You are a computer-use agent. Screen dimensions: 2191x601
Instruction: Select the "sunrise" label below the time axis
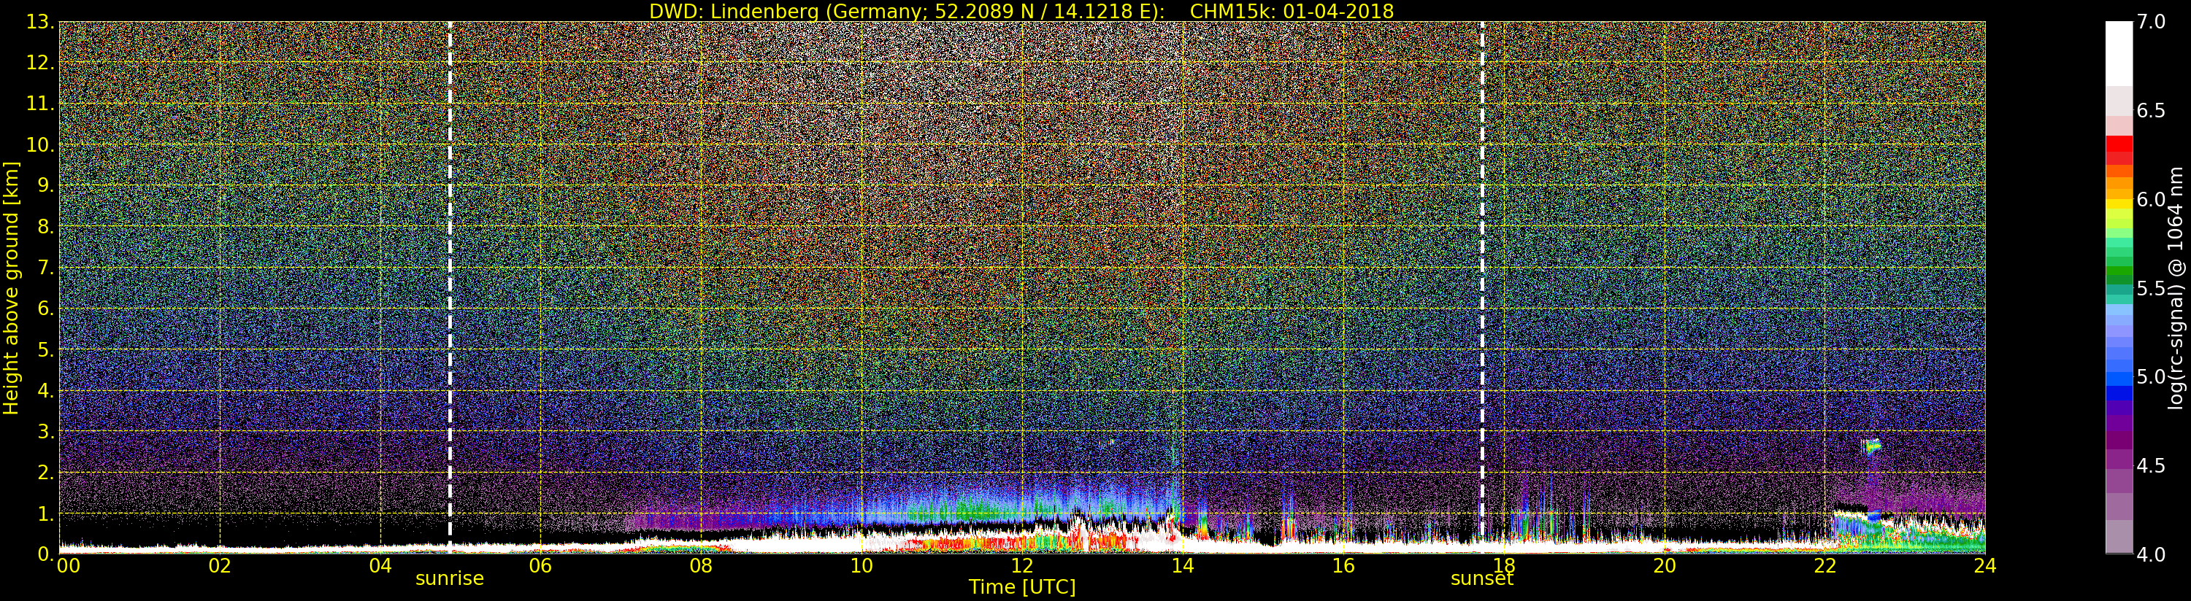tap(449, 579)
